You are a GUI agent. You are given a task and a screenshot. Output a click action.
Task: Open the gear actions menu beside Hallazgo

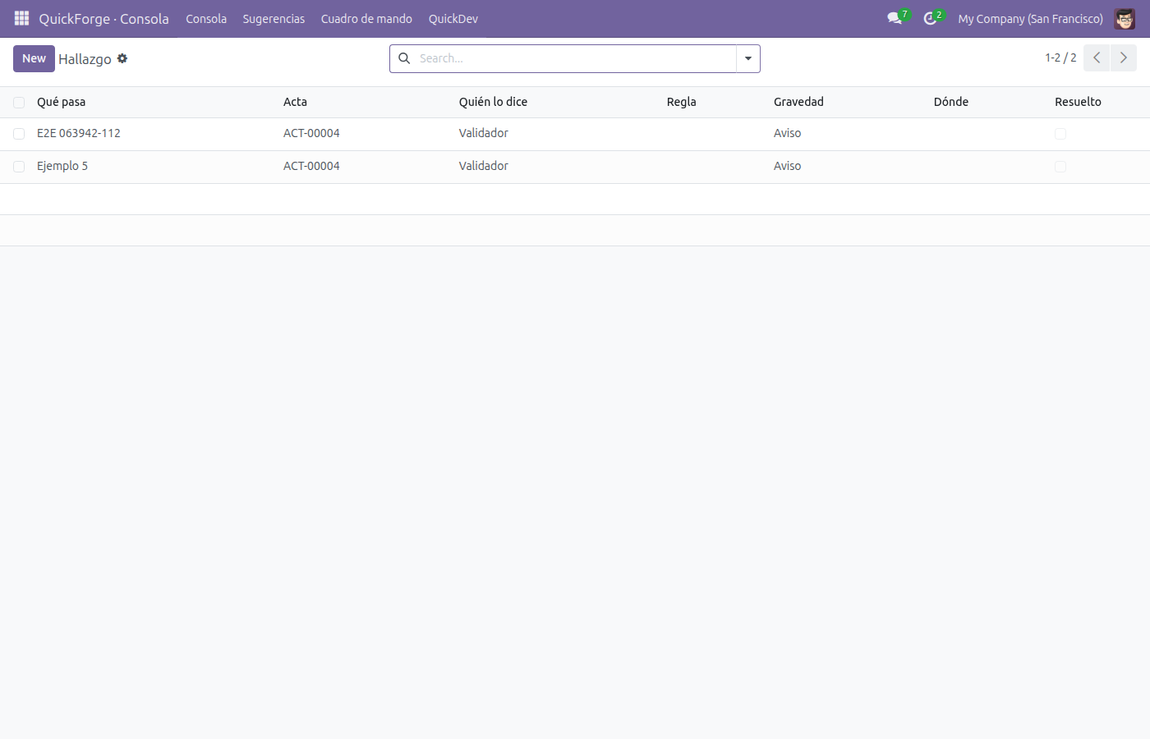coord(122,58)
